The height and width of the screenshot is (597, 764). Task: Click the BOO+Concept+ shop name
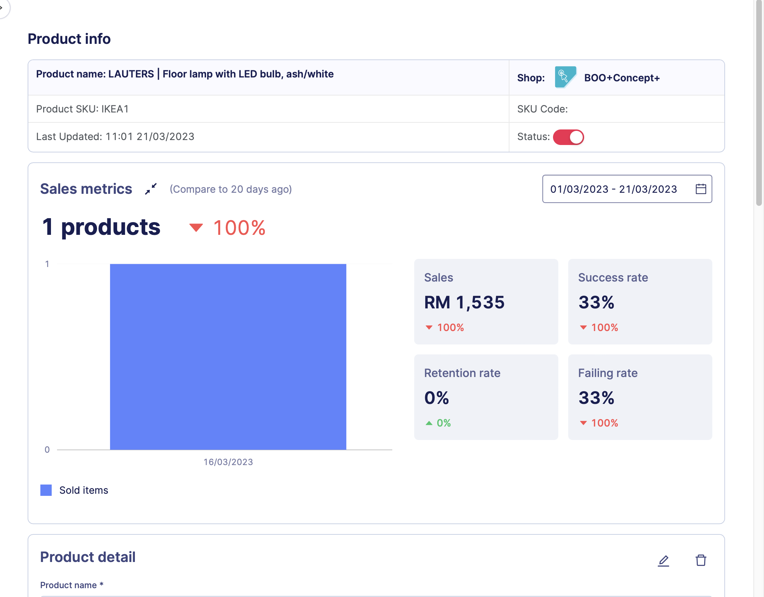coord(622,78)
